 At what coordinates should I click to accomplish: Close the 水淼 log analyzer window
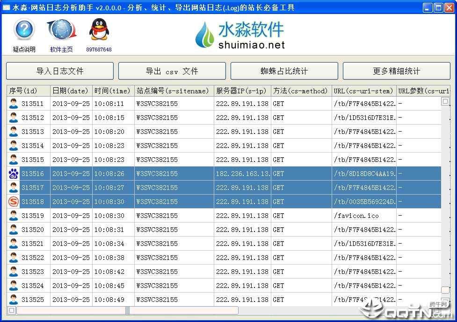[x=449, y=7]
